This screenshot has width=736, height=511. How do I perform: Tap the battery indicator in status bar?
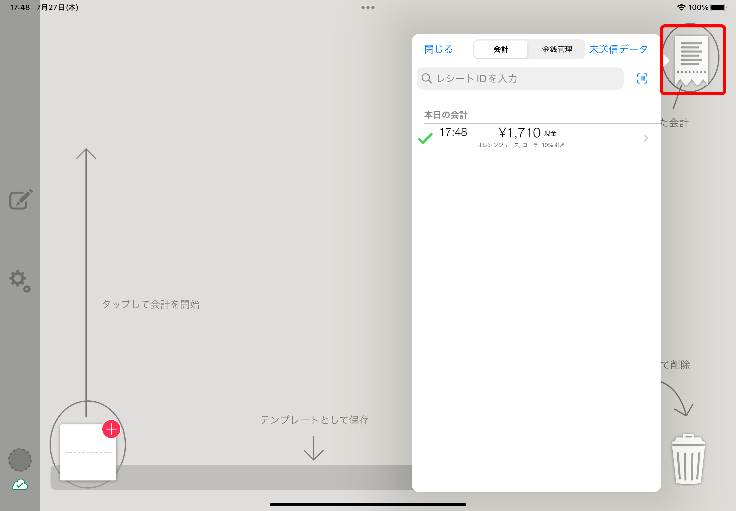718,7
